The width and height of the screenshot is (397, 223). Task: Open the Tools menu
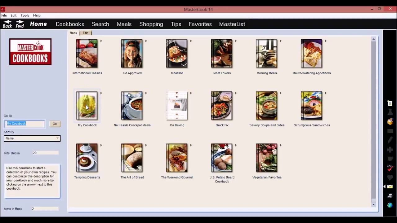click(25, 15)
